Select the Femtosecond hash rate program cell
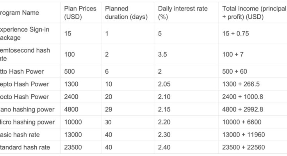 tap(25, 54)
